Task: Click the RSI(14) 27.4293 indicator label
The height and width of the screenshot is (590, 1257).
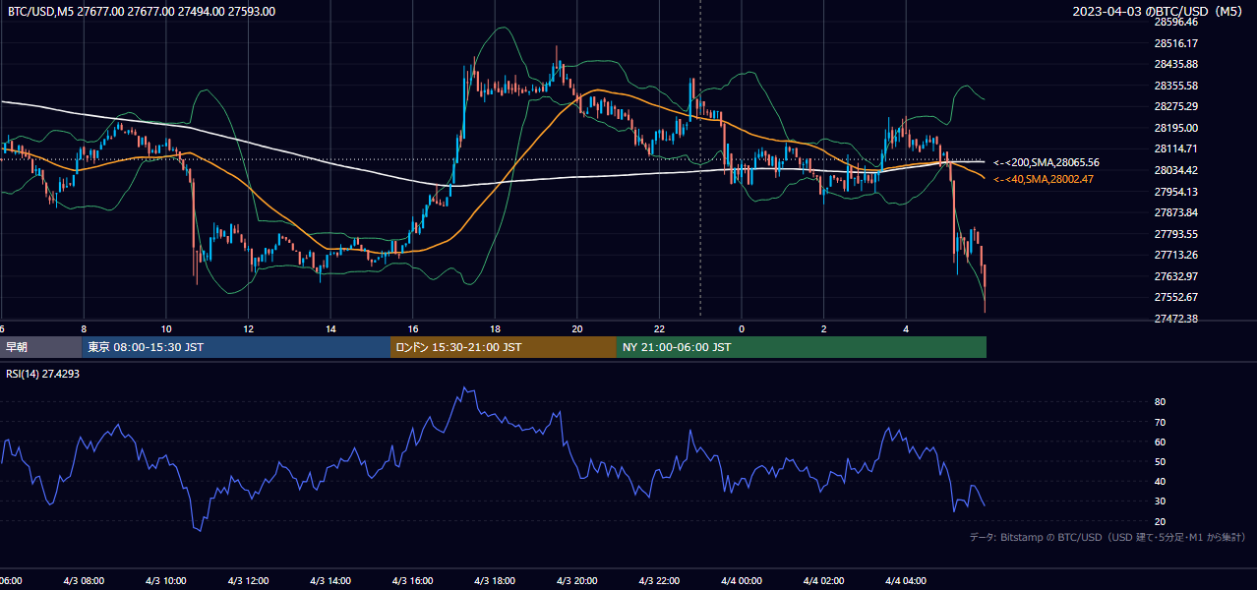Action: [42, 374]
